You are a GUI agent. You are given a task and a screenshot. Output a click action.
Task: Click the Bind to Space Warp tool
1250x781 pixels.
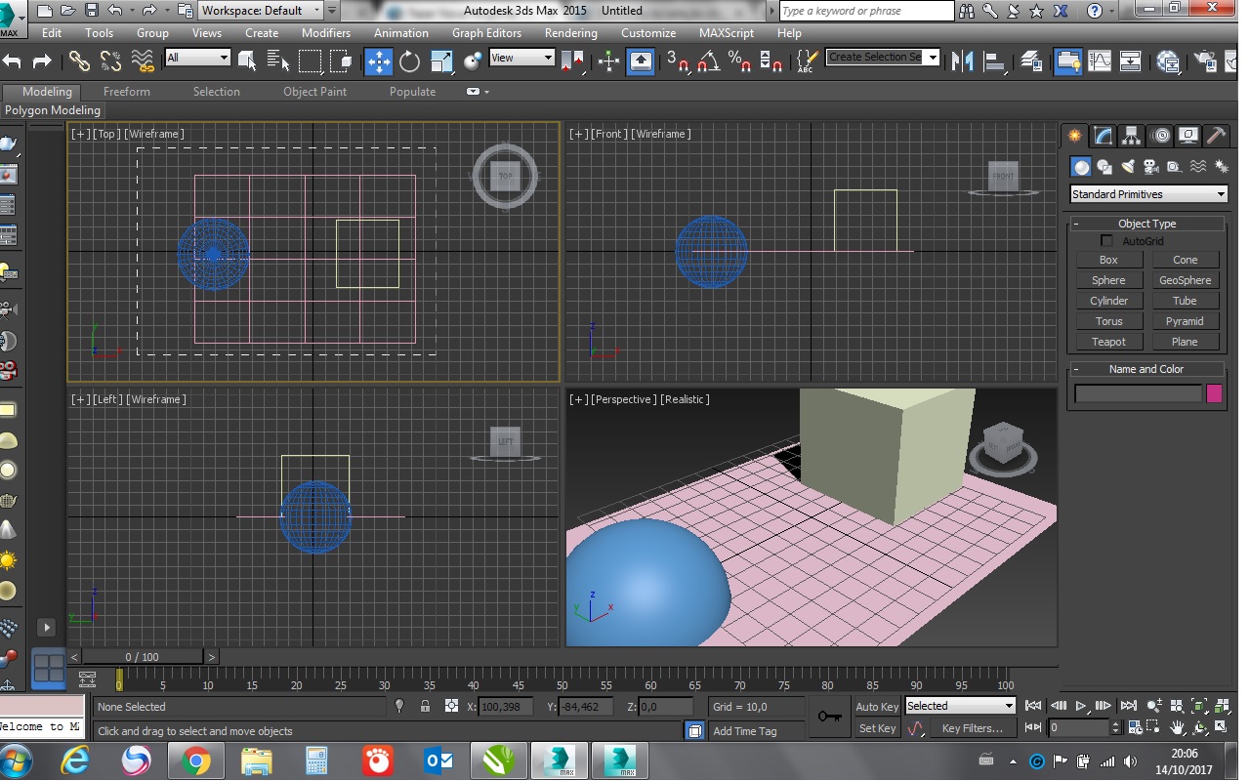tap(143, 62)
